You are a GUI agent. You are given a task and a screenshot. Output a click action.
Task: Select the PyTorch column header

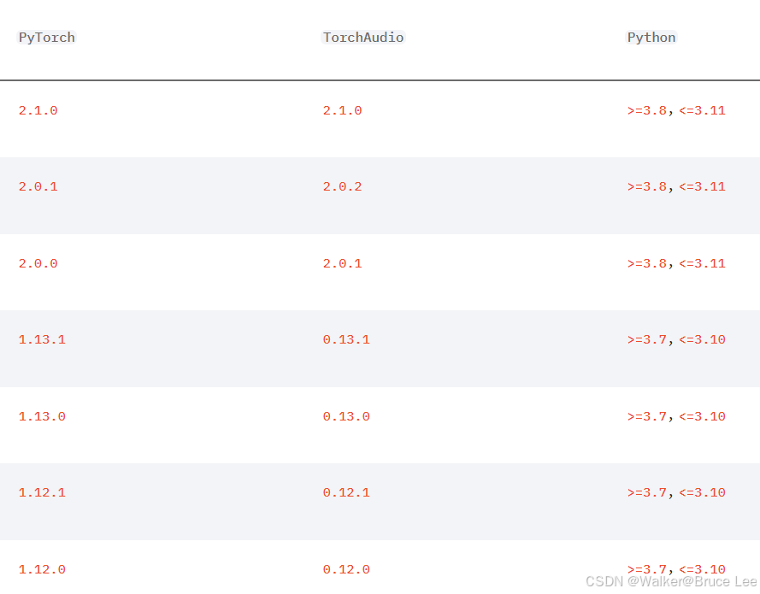(46, 38)
